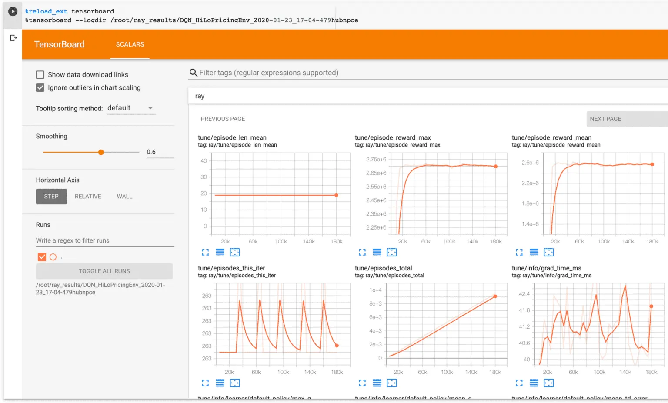Image resolution: width=668 pixels, height=403 pixels.
Task: Click the search icon in filter tags bar
Action: pos(193,73)
